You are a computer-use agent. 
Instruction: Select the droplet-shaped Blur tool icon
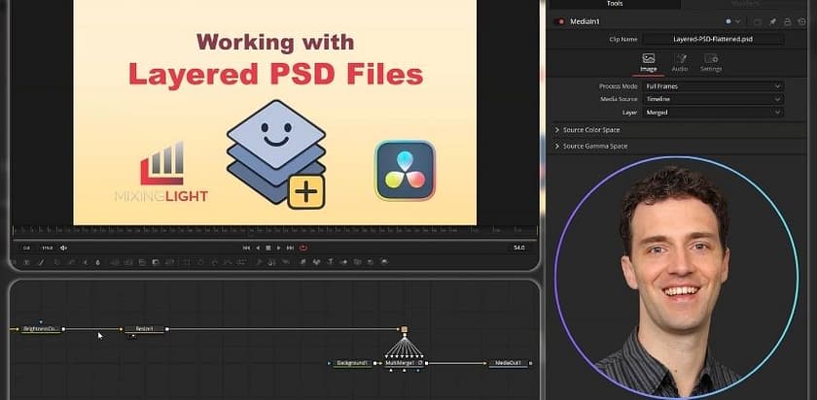(98, 263)
